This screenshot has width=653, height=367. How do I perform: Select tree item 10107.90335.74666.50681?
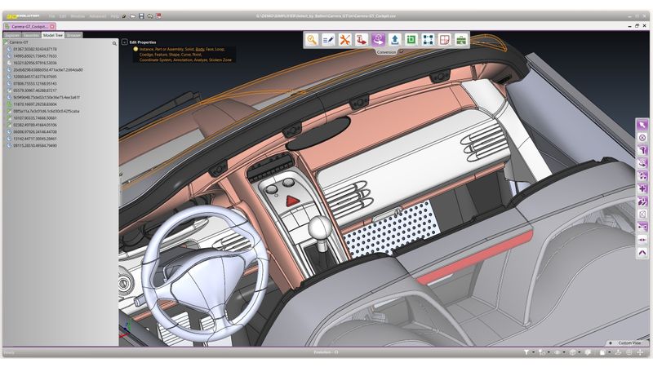(x=35, y=118)
